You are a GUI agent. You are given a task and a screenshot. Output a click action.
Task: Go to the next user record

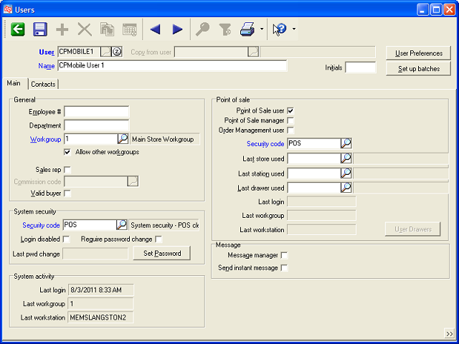[x=177, y=29]
